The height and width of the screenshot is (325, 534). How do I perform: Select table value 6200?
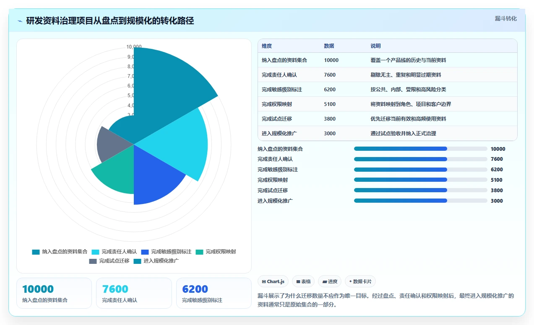(x=330, y=90)
